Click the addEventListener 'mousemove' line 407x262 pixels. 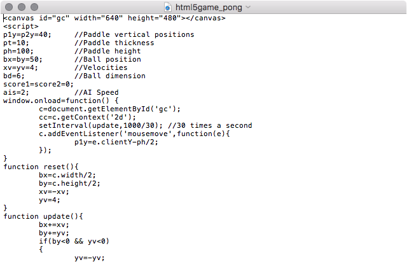point(134,134)
